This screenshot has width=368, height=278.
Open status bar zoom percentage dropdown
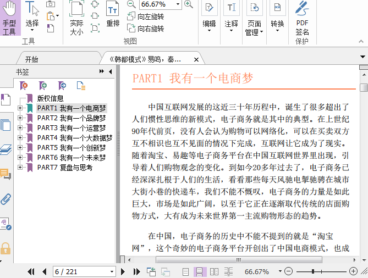pyautogui.click(x=280, y=271)
